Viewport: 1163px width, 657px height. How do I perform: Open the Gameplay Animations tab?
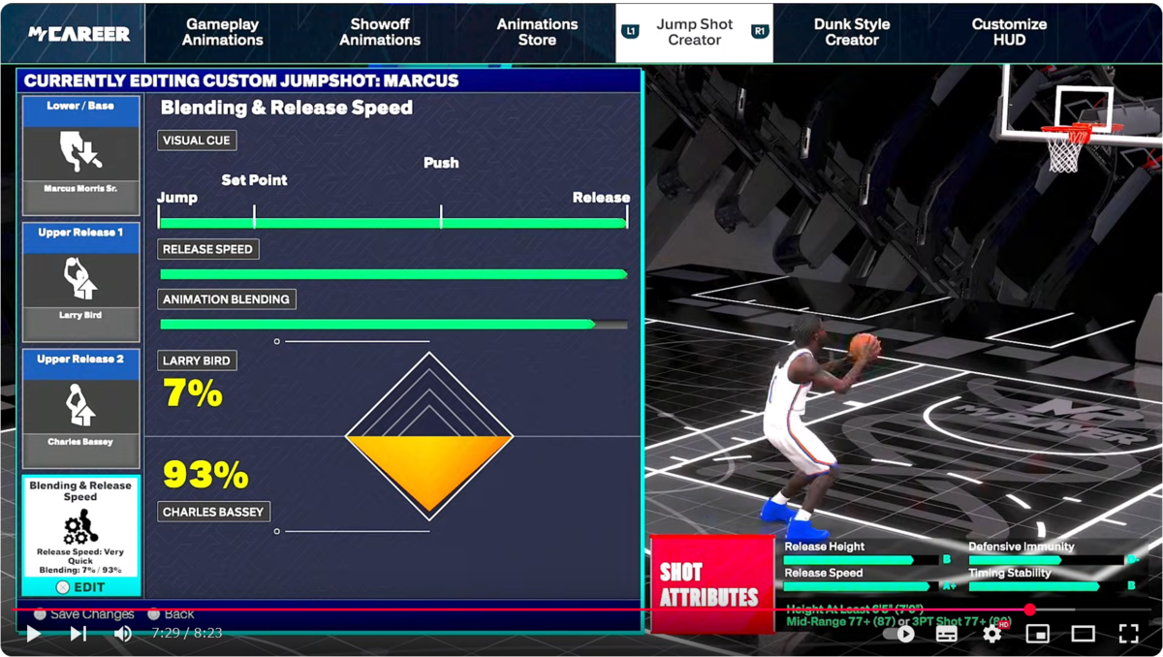click(223, 33)
